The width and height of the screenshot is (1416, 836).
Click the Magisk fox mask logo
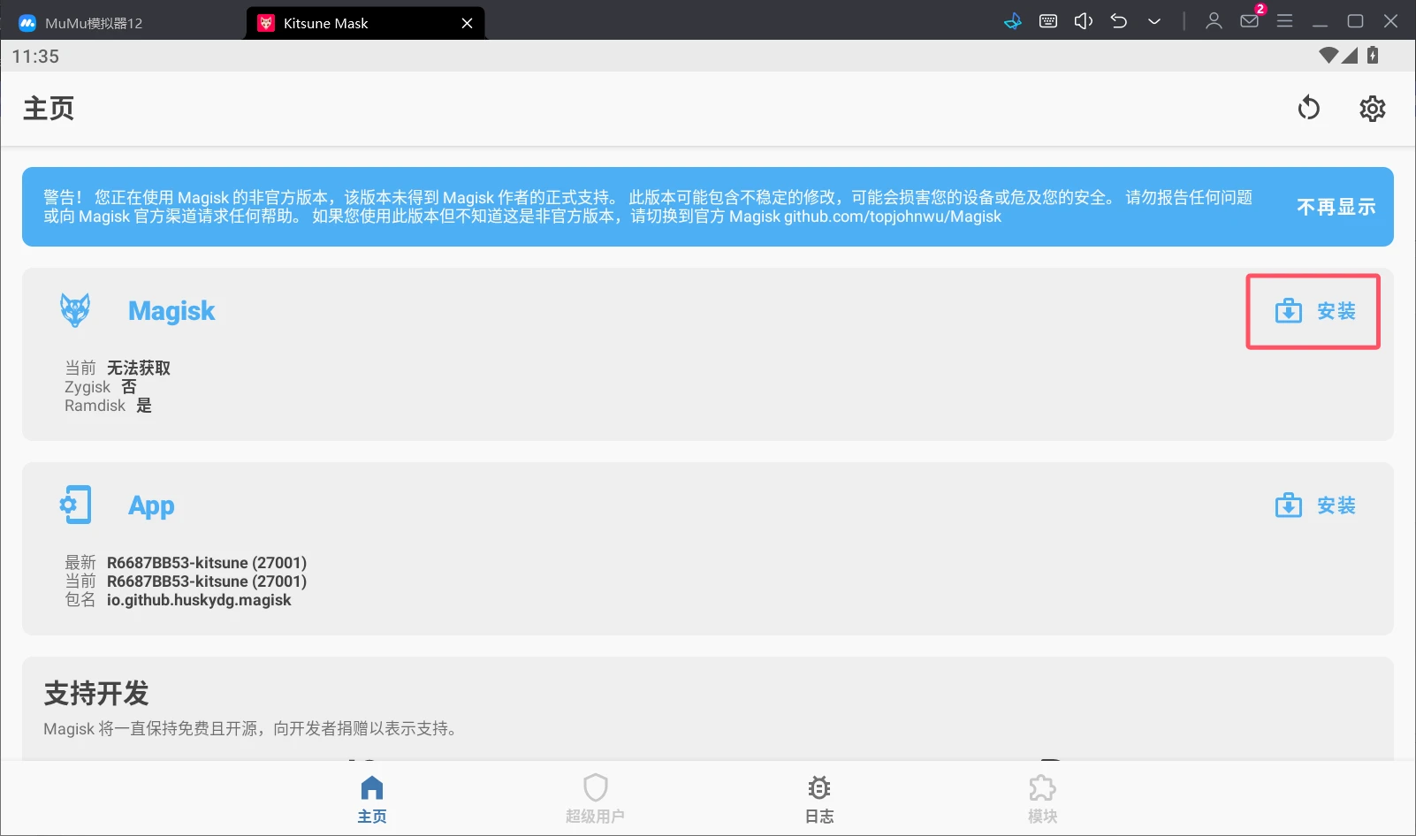(x=75, y=311)
